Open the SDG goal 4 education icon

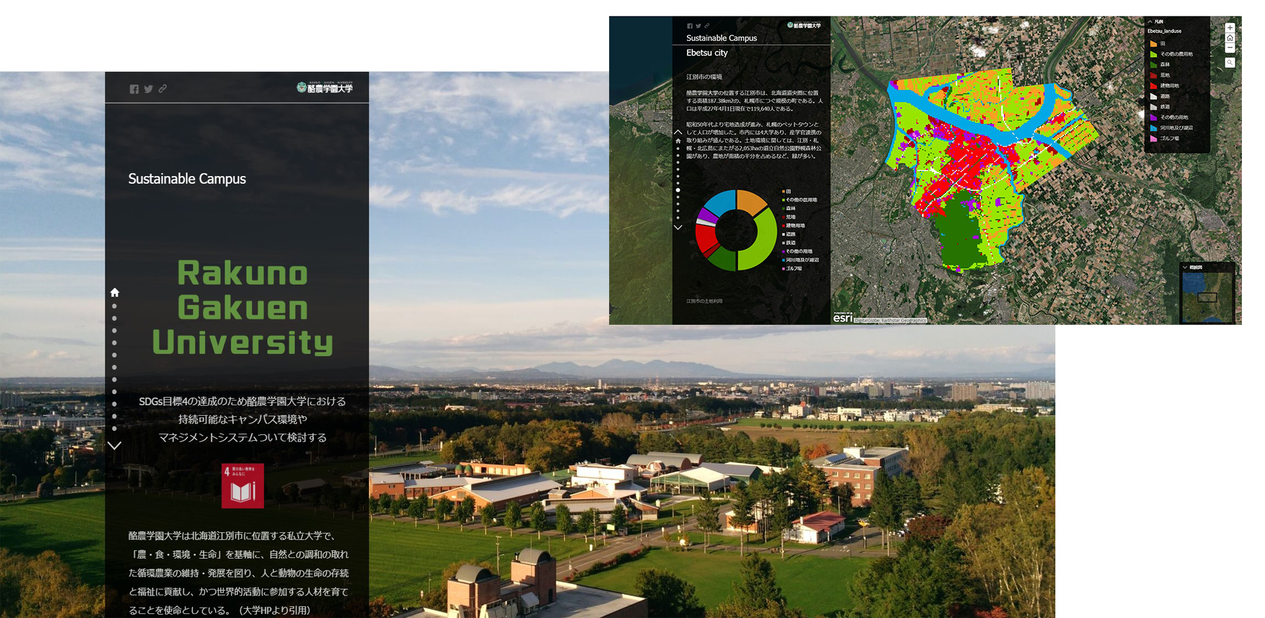243,486
